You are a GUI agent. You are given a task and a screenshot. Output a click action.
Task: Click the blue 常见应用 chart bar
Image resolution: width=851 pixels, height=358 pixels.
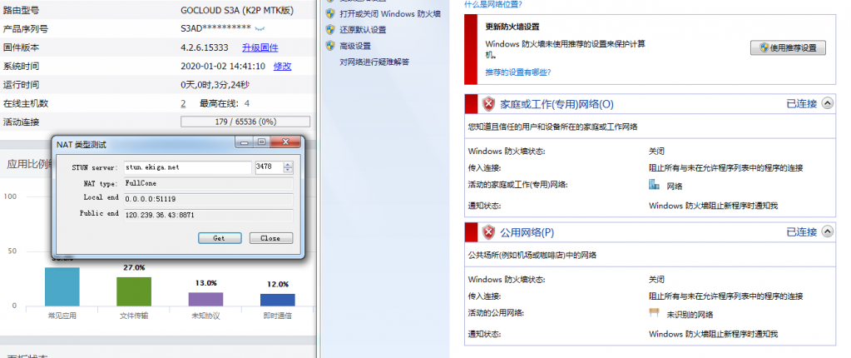62,286
